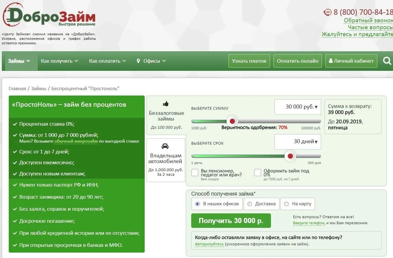
Task: Click the loan term slider handle
Action: coord(290,156)
